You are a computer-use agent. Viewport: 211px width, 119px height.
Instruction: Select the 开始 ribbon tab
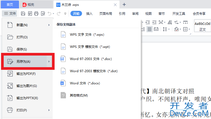(x=76, y=13)
